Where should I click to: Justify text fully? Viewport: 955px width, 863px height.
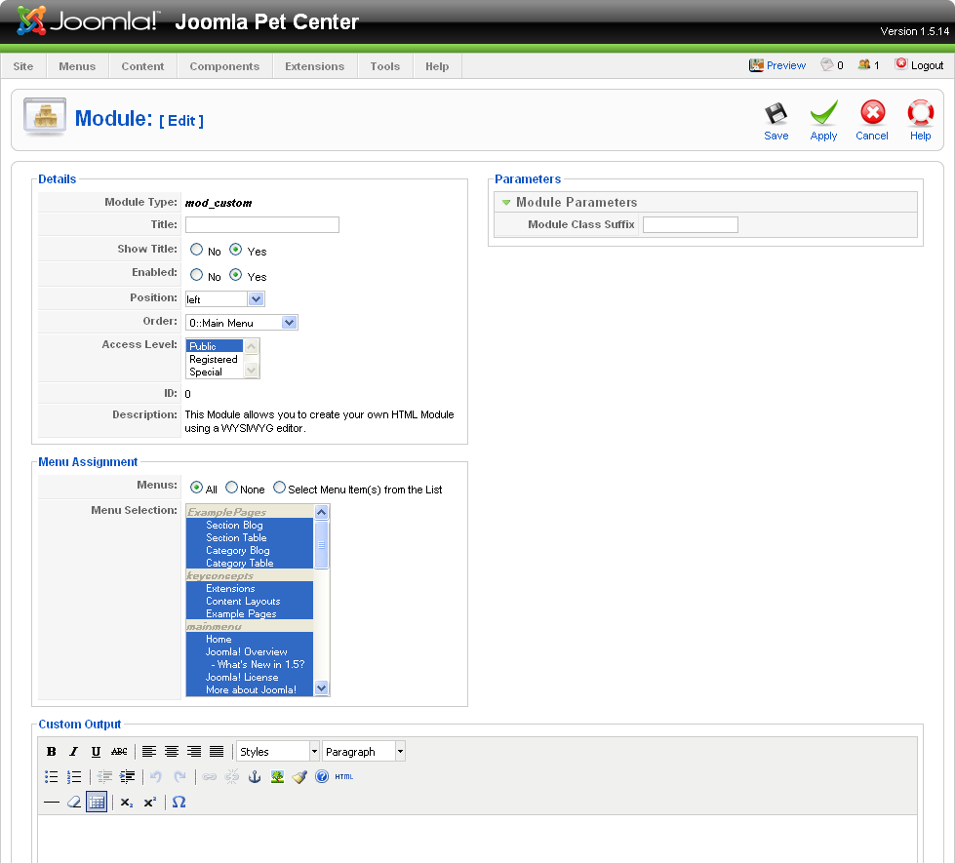[217, 752]
